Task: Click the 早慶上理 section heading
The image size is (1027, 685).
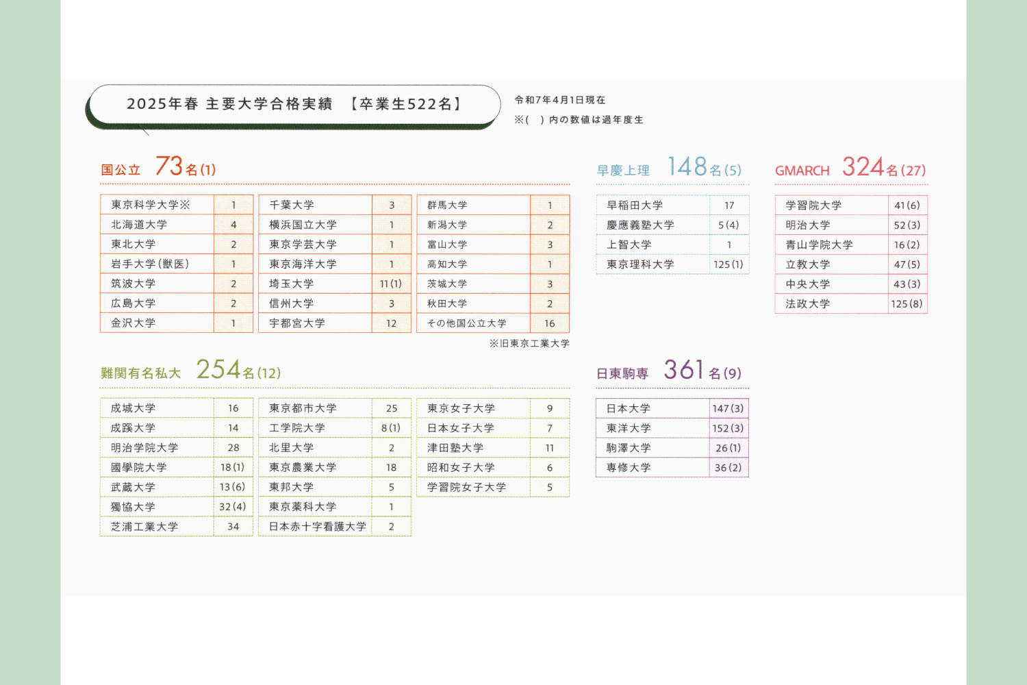Action: 623,171
